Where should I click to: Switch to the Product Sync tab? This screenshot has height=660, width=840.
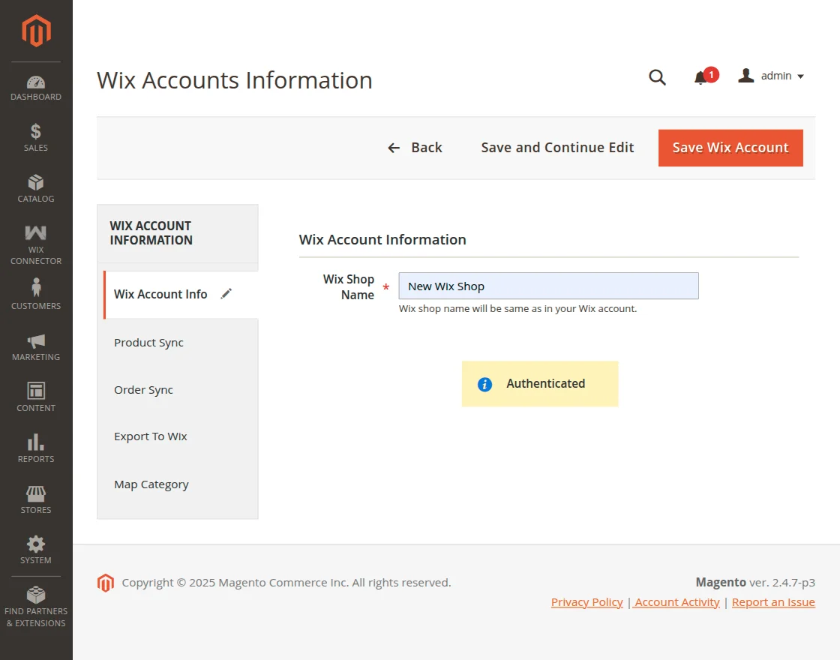pos(148,343)
